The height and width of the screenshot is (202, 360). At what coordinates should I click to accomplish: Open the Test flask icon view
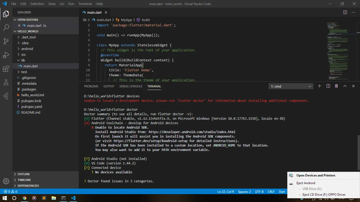[6, 82]
